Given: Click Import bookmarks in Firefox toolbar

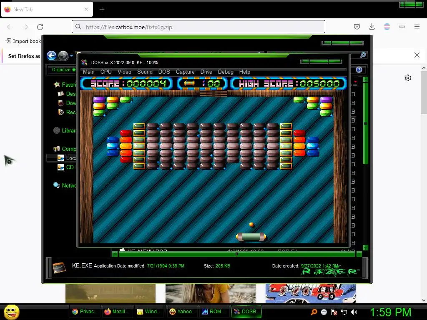Looking at the screenshot, I should 23,41.
